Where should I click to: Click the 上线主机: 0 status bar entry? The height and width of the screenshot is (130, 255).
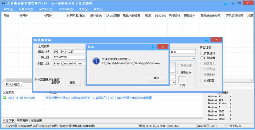[239, 126]
